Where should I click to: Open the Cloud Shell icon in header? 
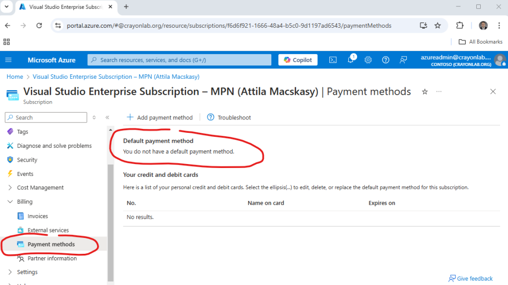(333, 60)
